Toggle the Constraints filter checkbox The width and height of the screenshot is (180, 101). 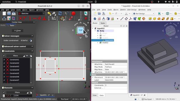coord(4,56)
